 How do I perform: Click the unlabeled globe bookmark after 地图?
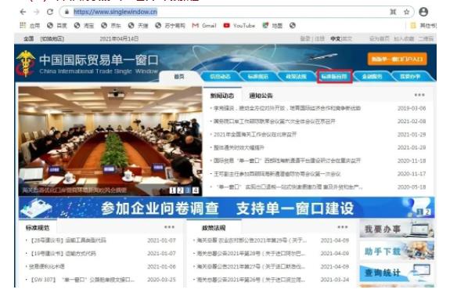click(293, 26)
